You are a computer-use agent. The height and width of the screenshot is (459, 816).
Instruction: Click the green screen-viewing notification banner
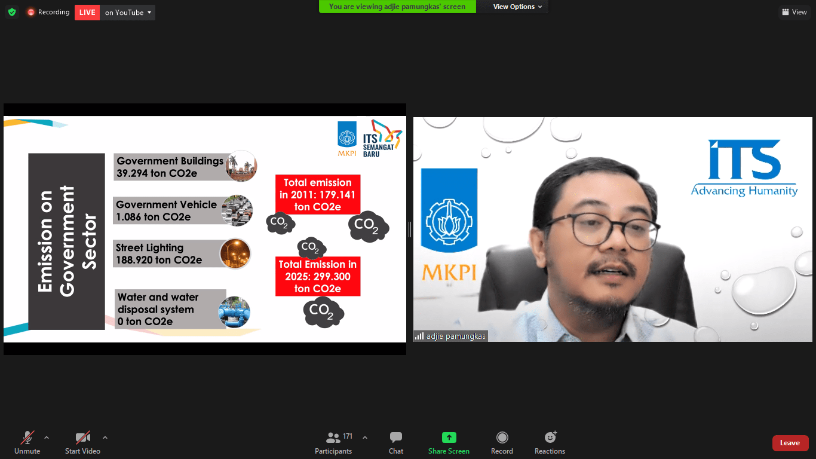397,7
